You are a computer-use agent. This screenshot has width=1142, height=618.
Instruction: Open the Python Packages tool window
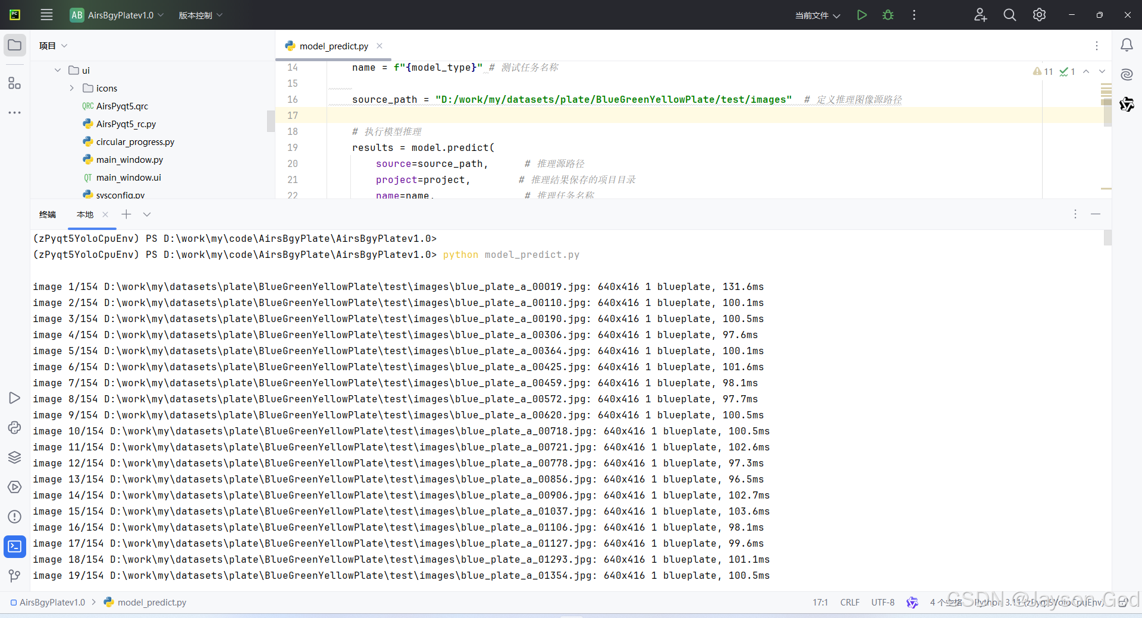click(x=14, y=457)
